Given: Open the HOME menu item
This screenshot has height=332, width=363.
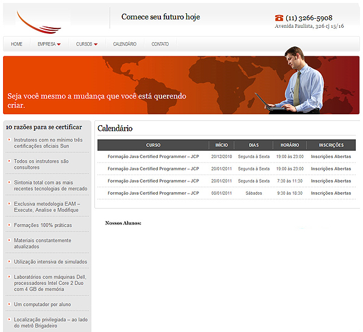Looking at the screenshot, I should click(17, 44).
